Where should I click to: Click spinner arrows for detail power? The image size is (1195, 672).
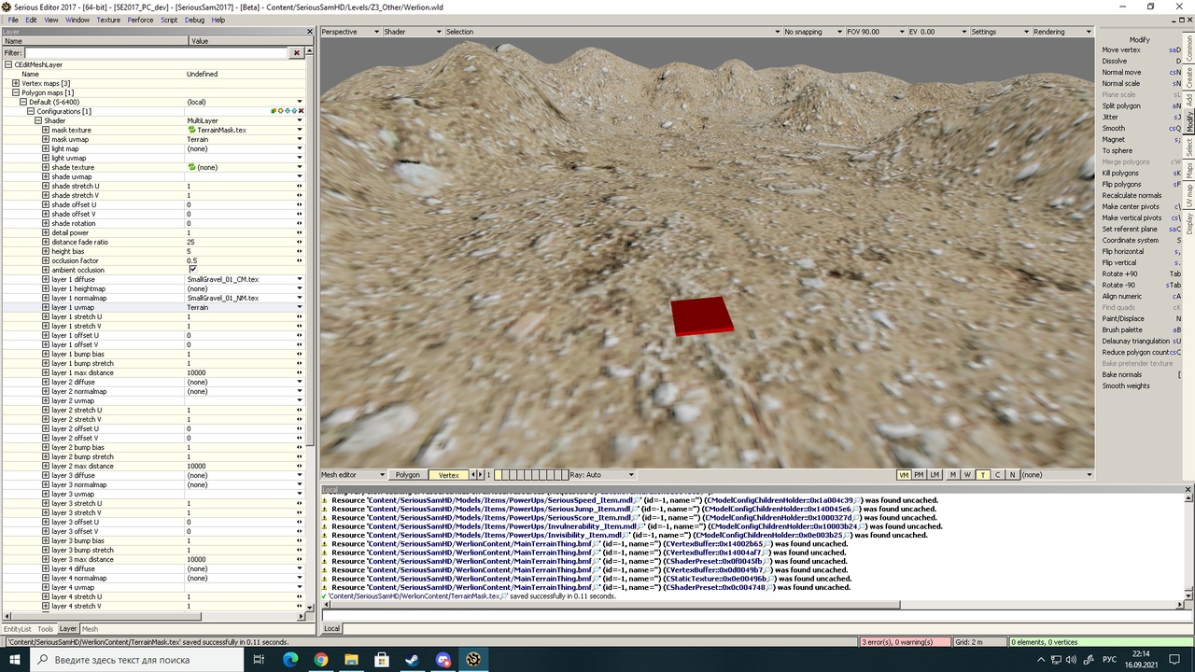(x=300, y=232)
